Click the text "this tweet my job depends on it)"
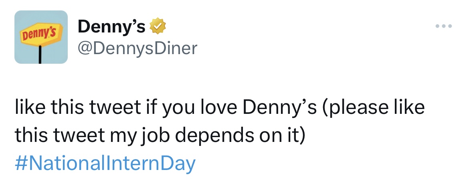Image resolution: width=469 pixels, height=184 pixels. pyautogui.click(x=160, y=135)
